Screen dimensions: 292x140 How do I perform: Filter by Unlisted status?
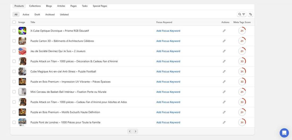64,15
